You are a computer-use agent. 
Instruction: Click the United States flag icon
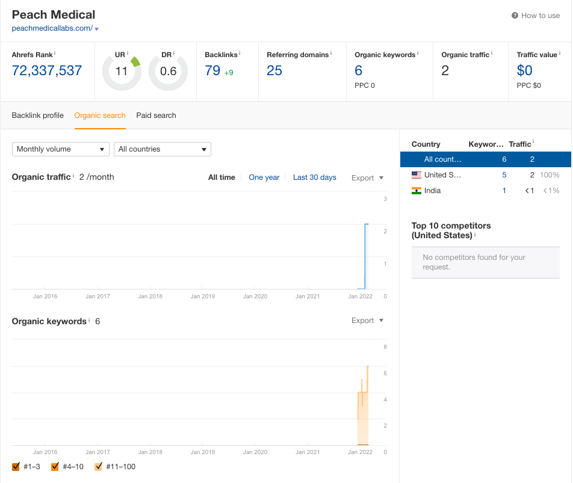click(x=417, y=175)
